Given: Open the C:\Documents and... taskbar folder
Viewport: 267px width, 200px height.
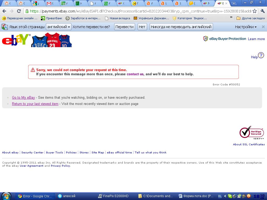Looking at the screenshot, I should [x=156, y=196].
